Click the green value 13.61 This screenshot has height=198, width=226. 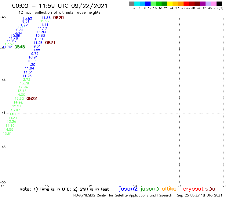click(7, 134)
